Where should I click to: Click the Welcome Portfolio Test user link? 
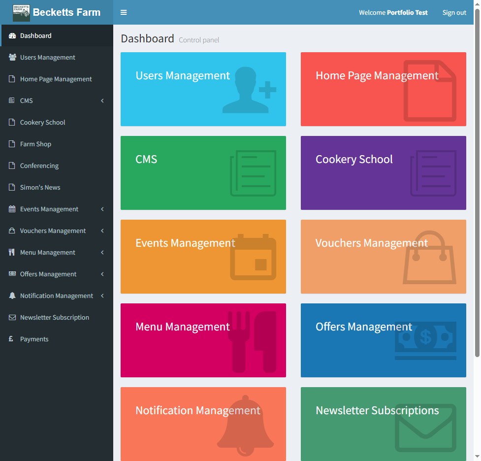[x=393, y=13]
